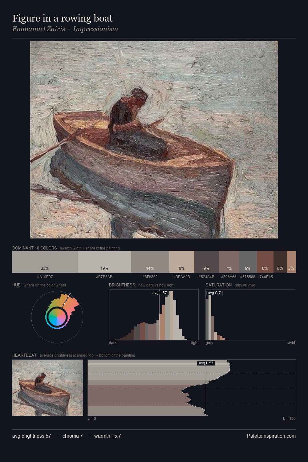Click artist name 'Emmanuel Zairis'
Screen dimensions: 308x462
tap(39, 29)
